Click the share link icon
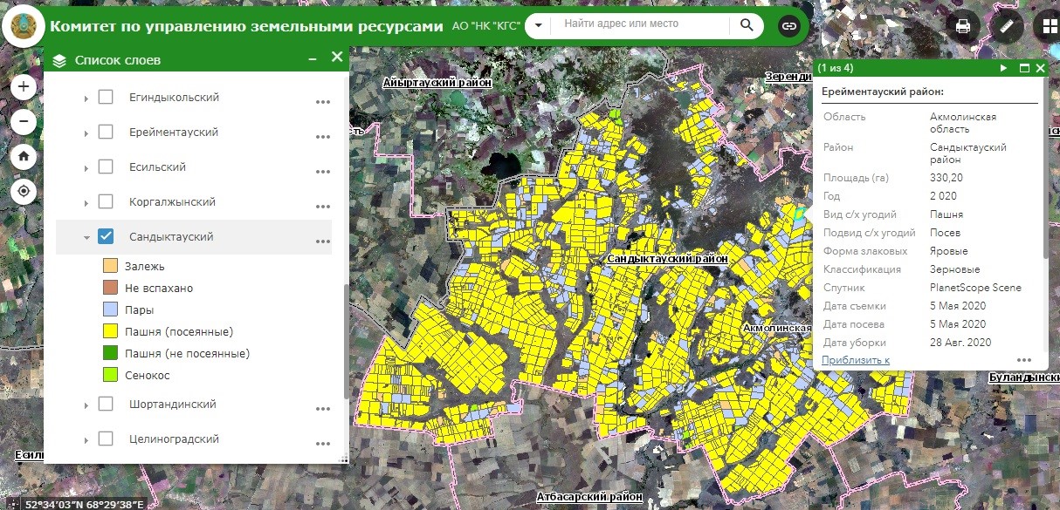1060x510 pixels. [789, 26]
